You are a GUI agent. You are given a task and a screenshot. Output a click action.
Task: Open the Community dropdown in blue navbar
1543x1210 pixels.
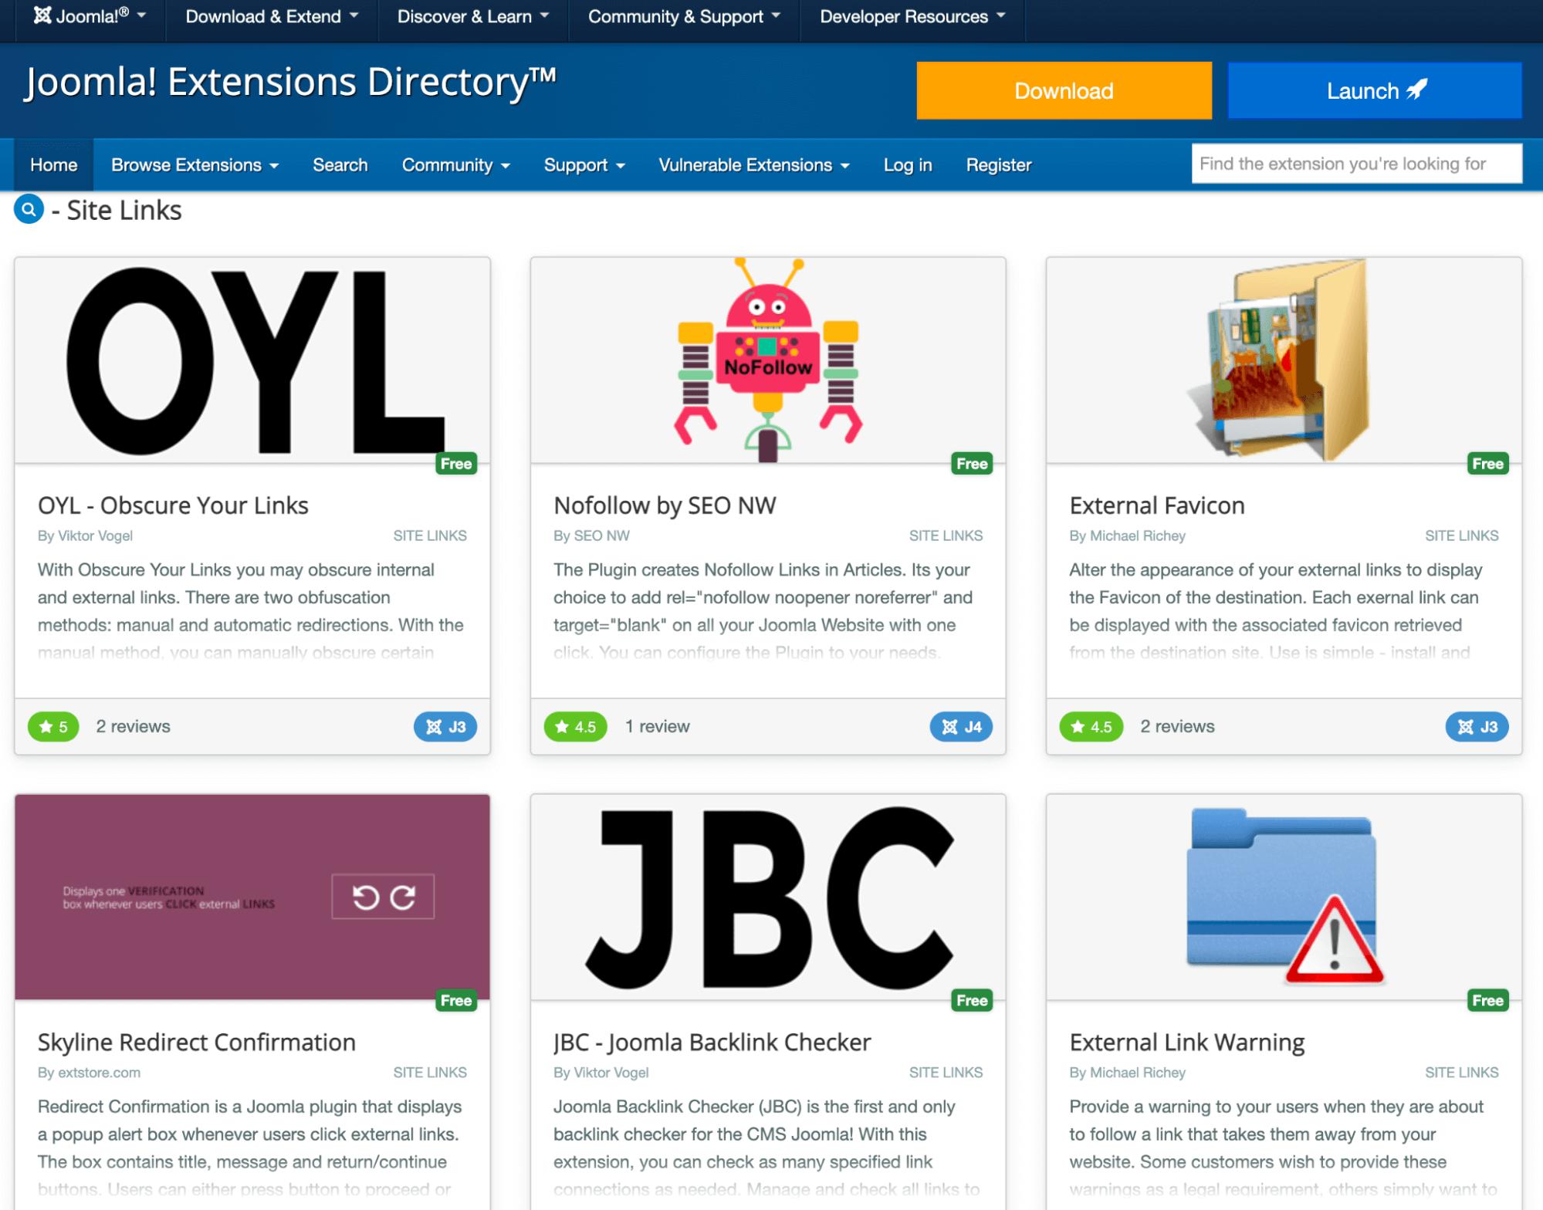(x=455, y=164)
